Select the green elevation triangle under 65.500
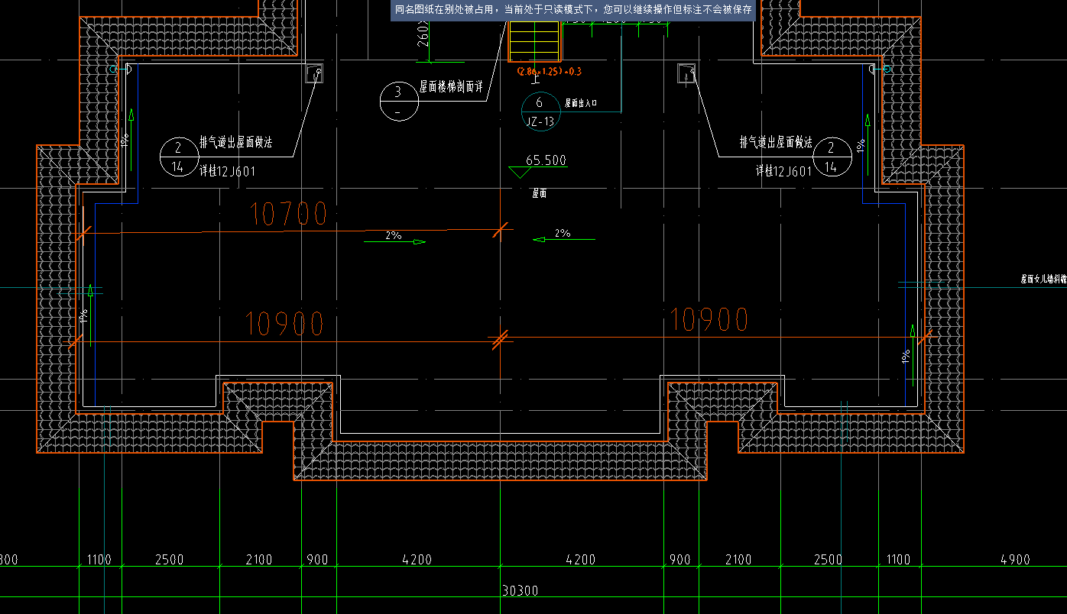1067x614 pixels. pyautogui.click(x=521, y=173)
